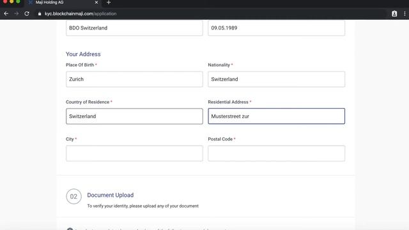Click the lock icon in address bar
The image size is (409, 230).
40,14
